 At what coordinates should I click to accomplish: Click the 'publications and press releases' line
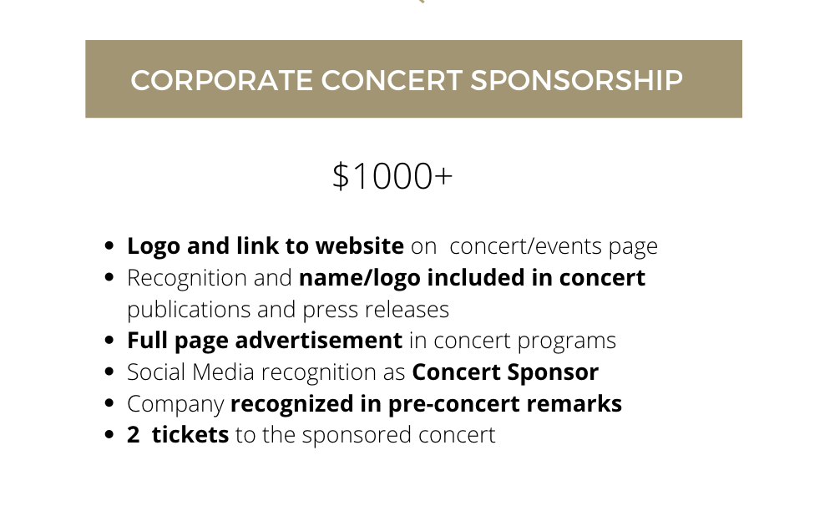tap(288, 310)
